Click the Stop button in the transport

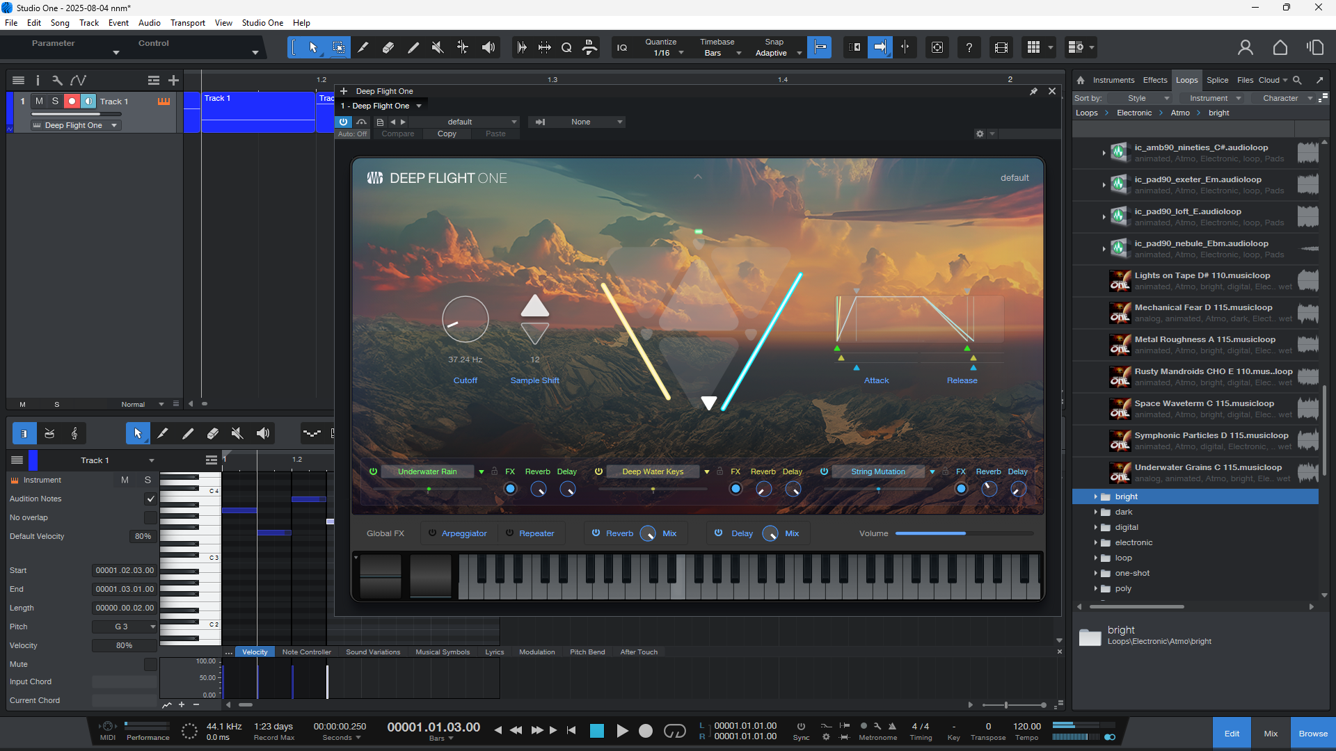click(597, 731)
